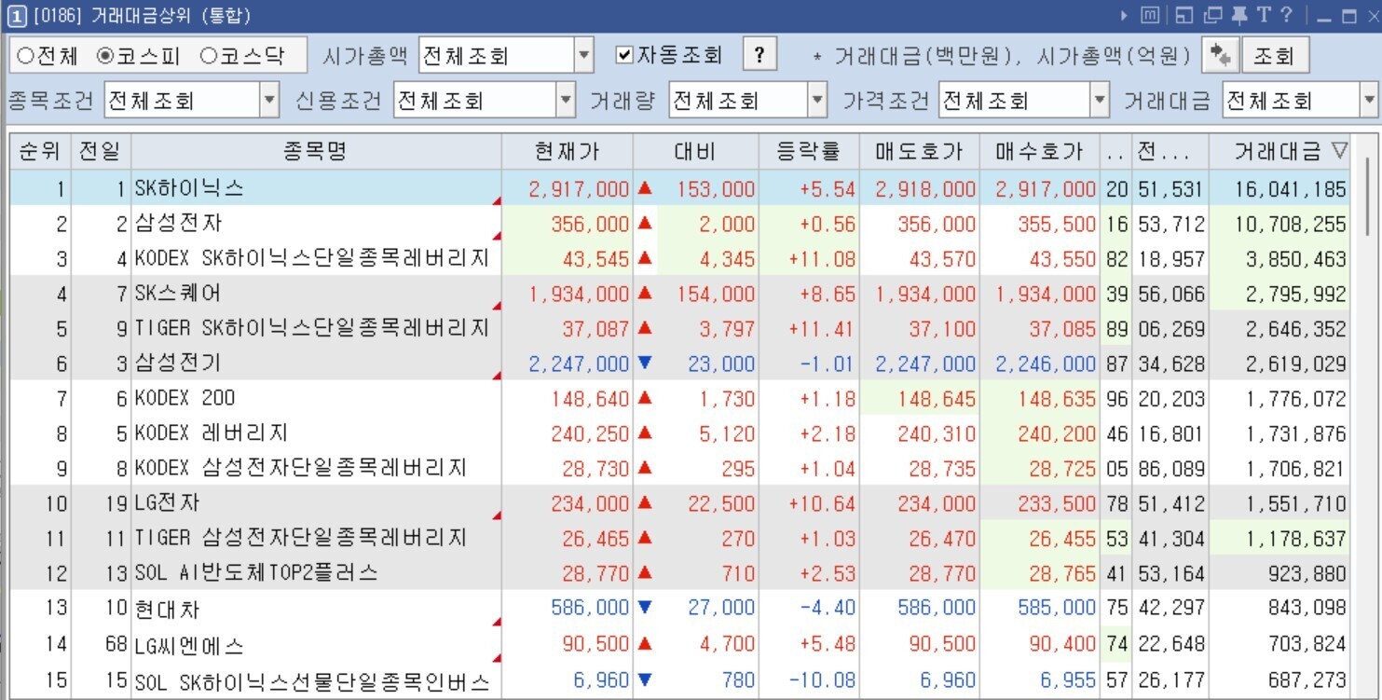Select KODEX 삼성전자단일종목레버리지 row
The height and width of the screenshot is (700, 1382).
pyautogui.click(x=679, y=468)
